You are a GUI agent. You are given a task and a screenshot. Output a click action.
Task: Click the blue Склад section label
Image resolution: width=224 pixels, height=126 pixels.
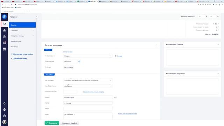tap(48, 50)
